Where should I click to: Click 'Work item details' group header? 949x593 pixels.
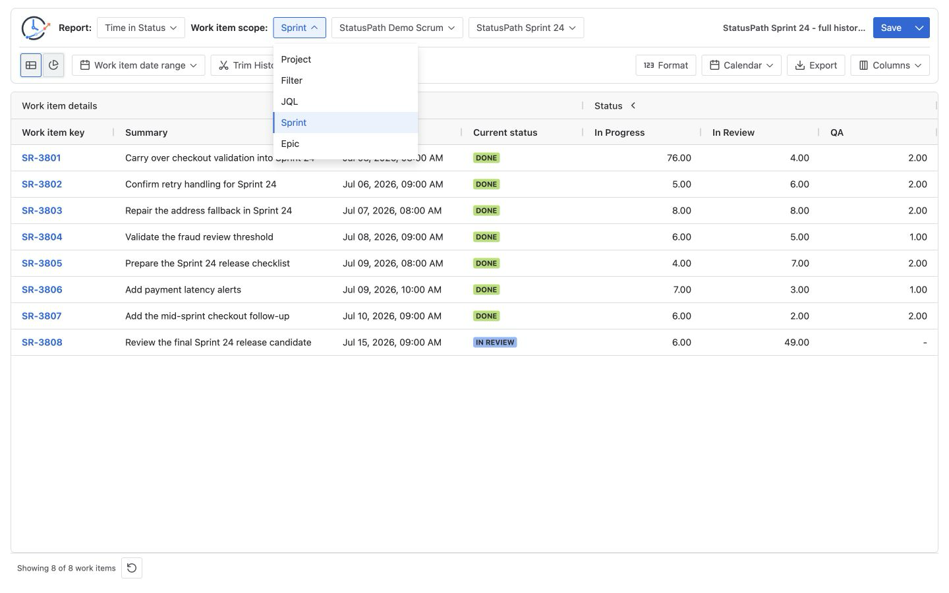coord(59,105)
